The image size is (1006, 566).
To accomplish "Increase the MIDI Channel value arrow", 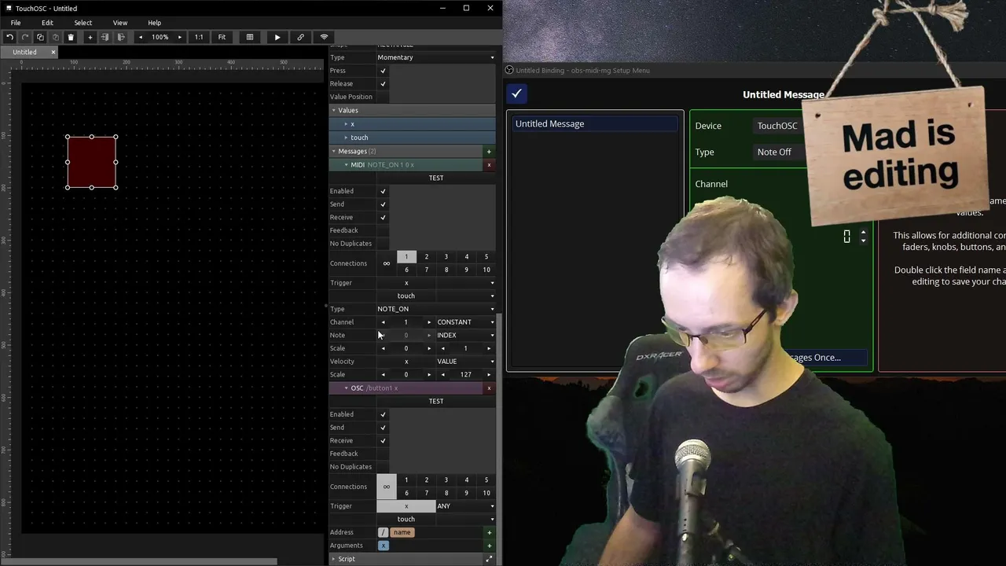I will click(429, 322).
